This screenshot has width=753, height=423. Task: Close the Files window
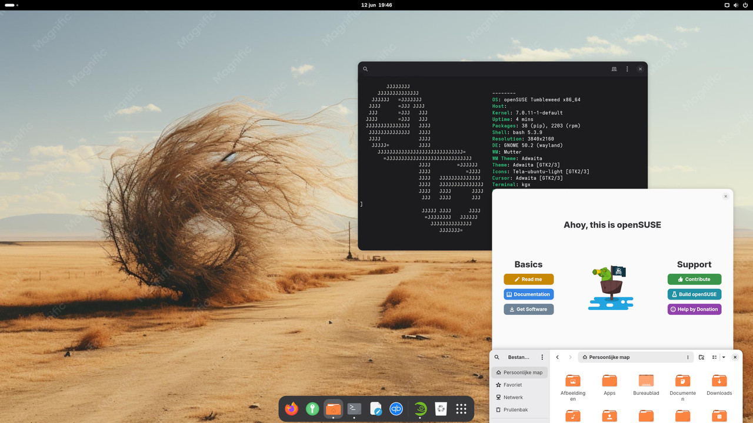[x=735, y=357]
